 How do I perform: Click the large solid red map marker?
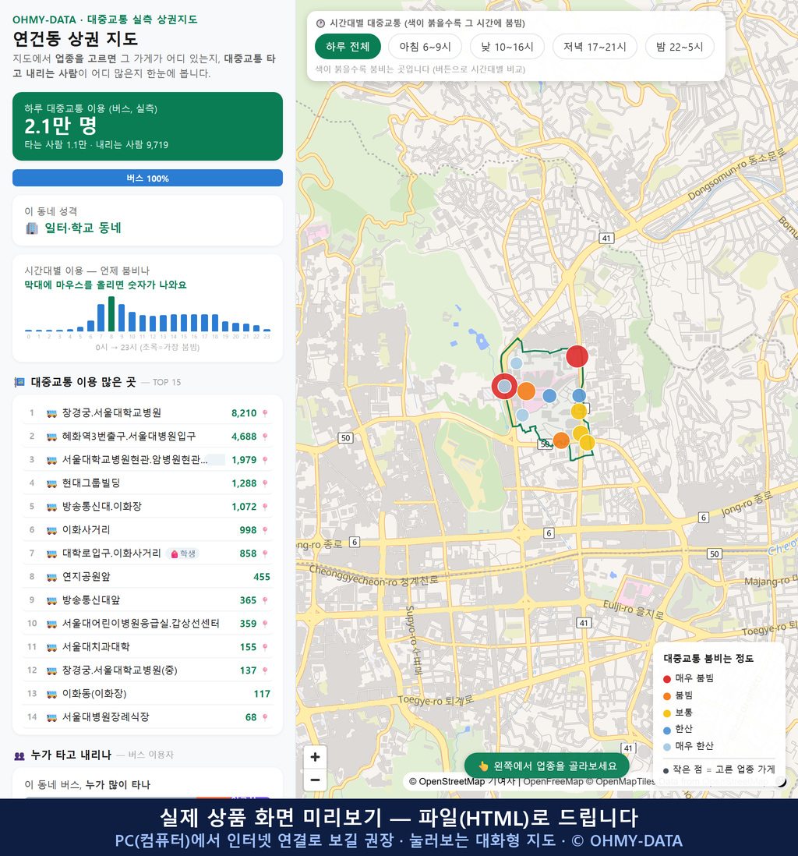577,356
